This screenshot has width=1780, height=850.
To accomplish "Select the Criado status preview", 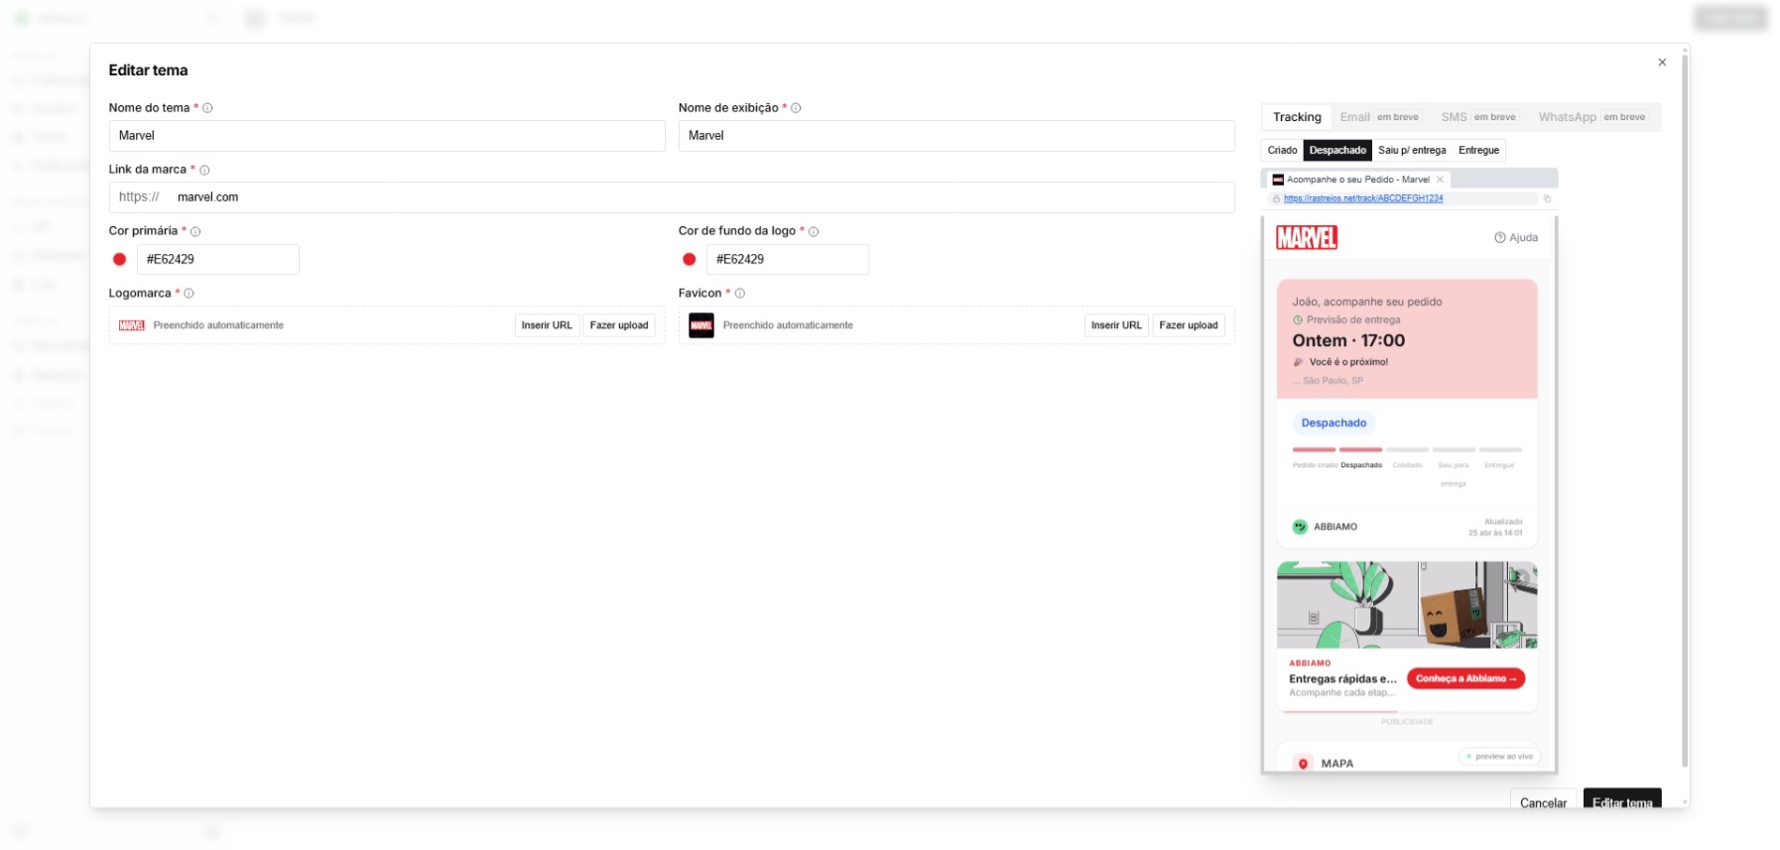I will tap(1282, 151).
